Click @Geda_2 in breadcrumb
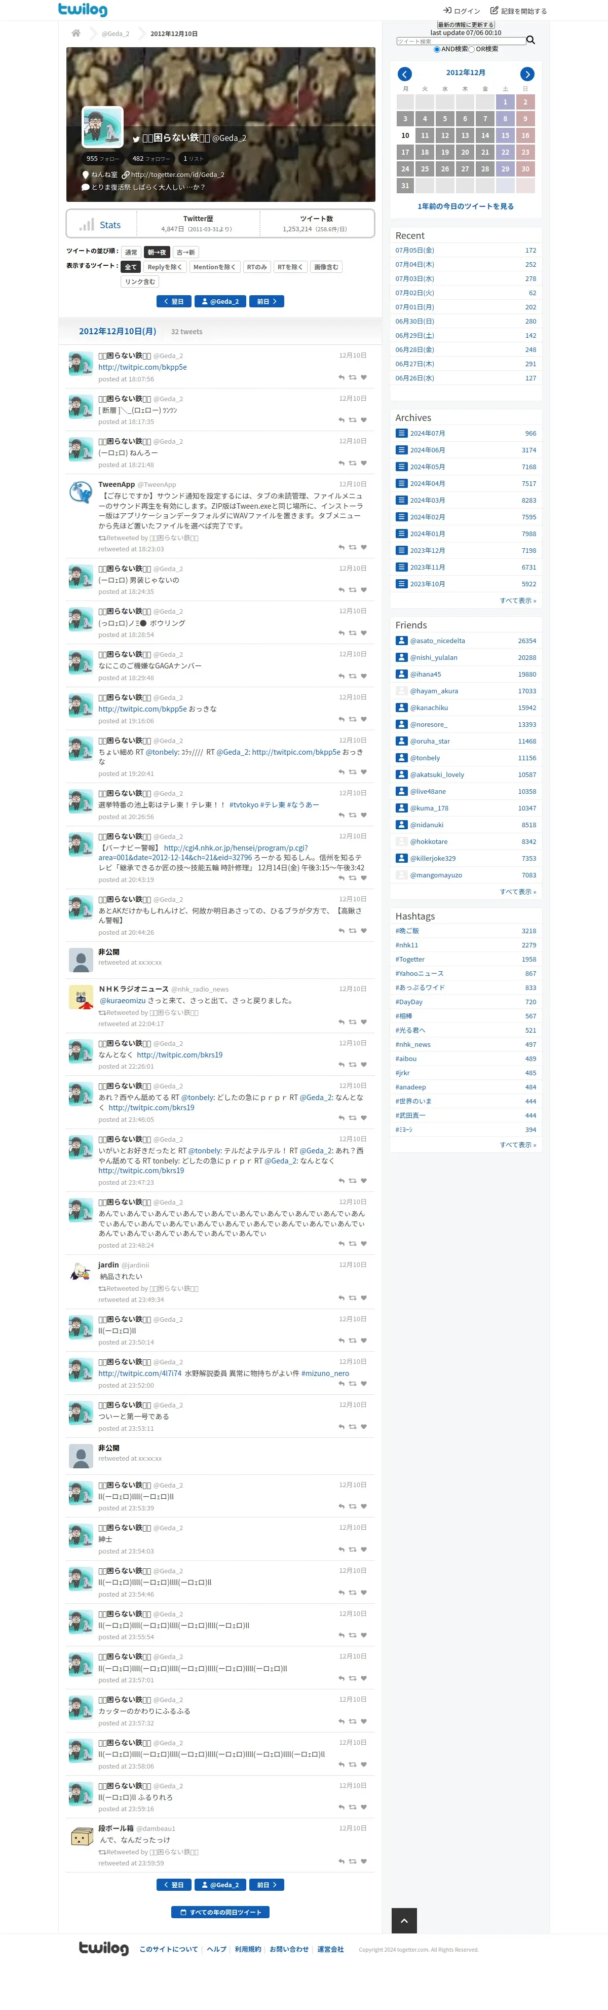 (116, 33)
